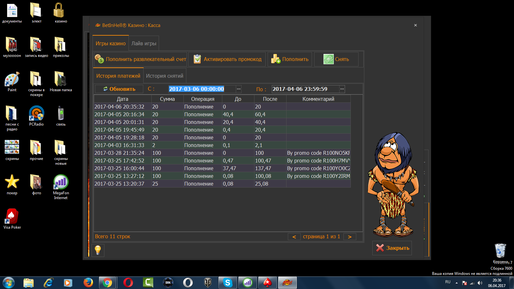514x289 pixels.
Task: Open the Visa Poker desktop shortcut
Action: 12,219
